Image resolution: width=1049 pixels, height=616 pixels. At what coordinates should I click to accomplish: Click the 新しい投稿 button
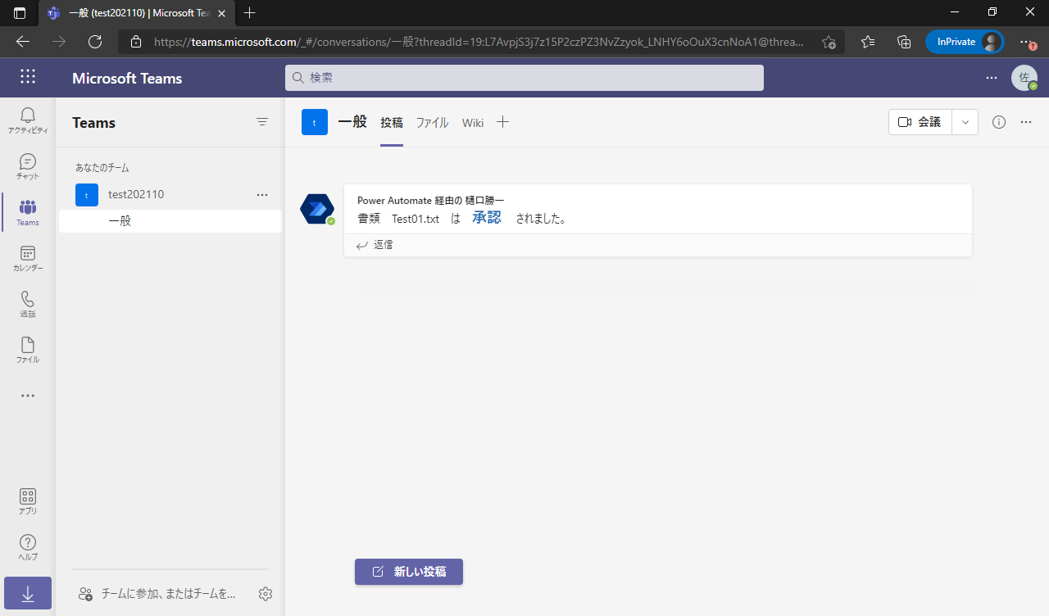click(409, 572)
